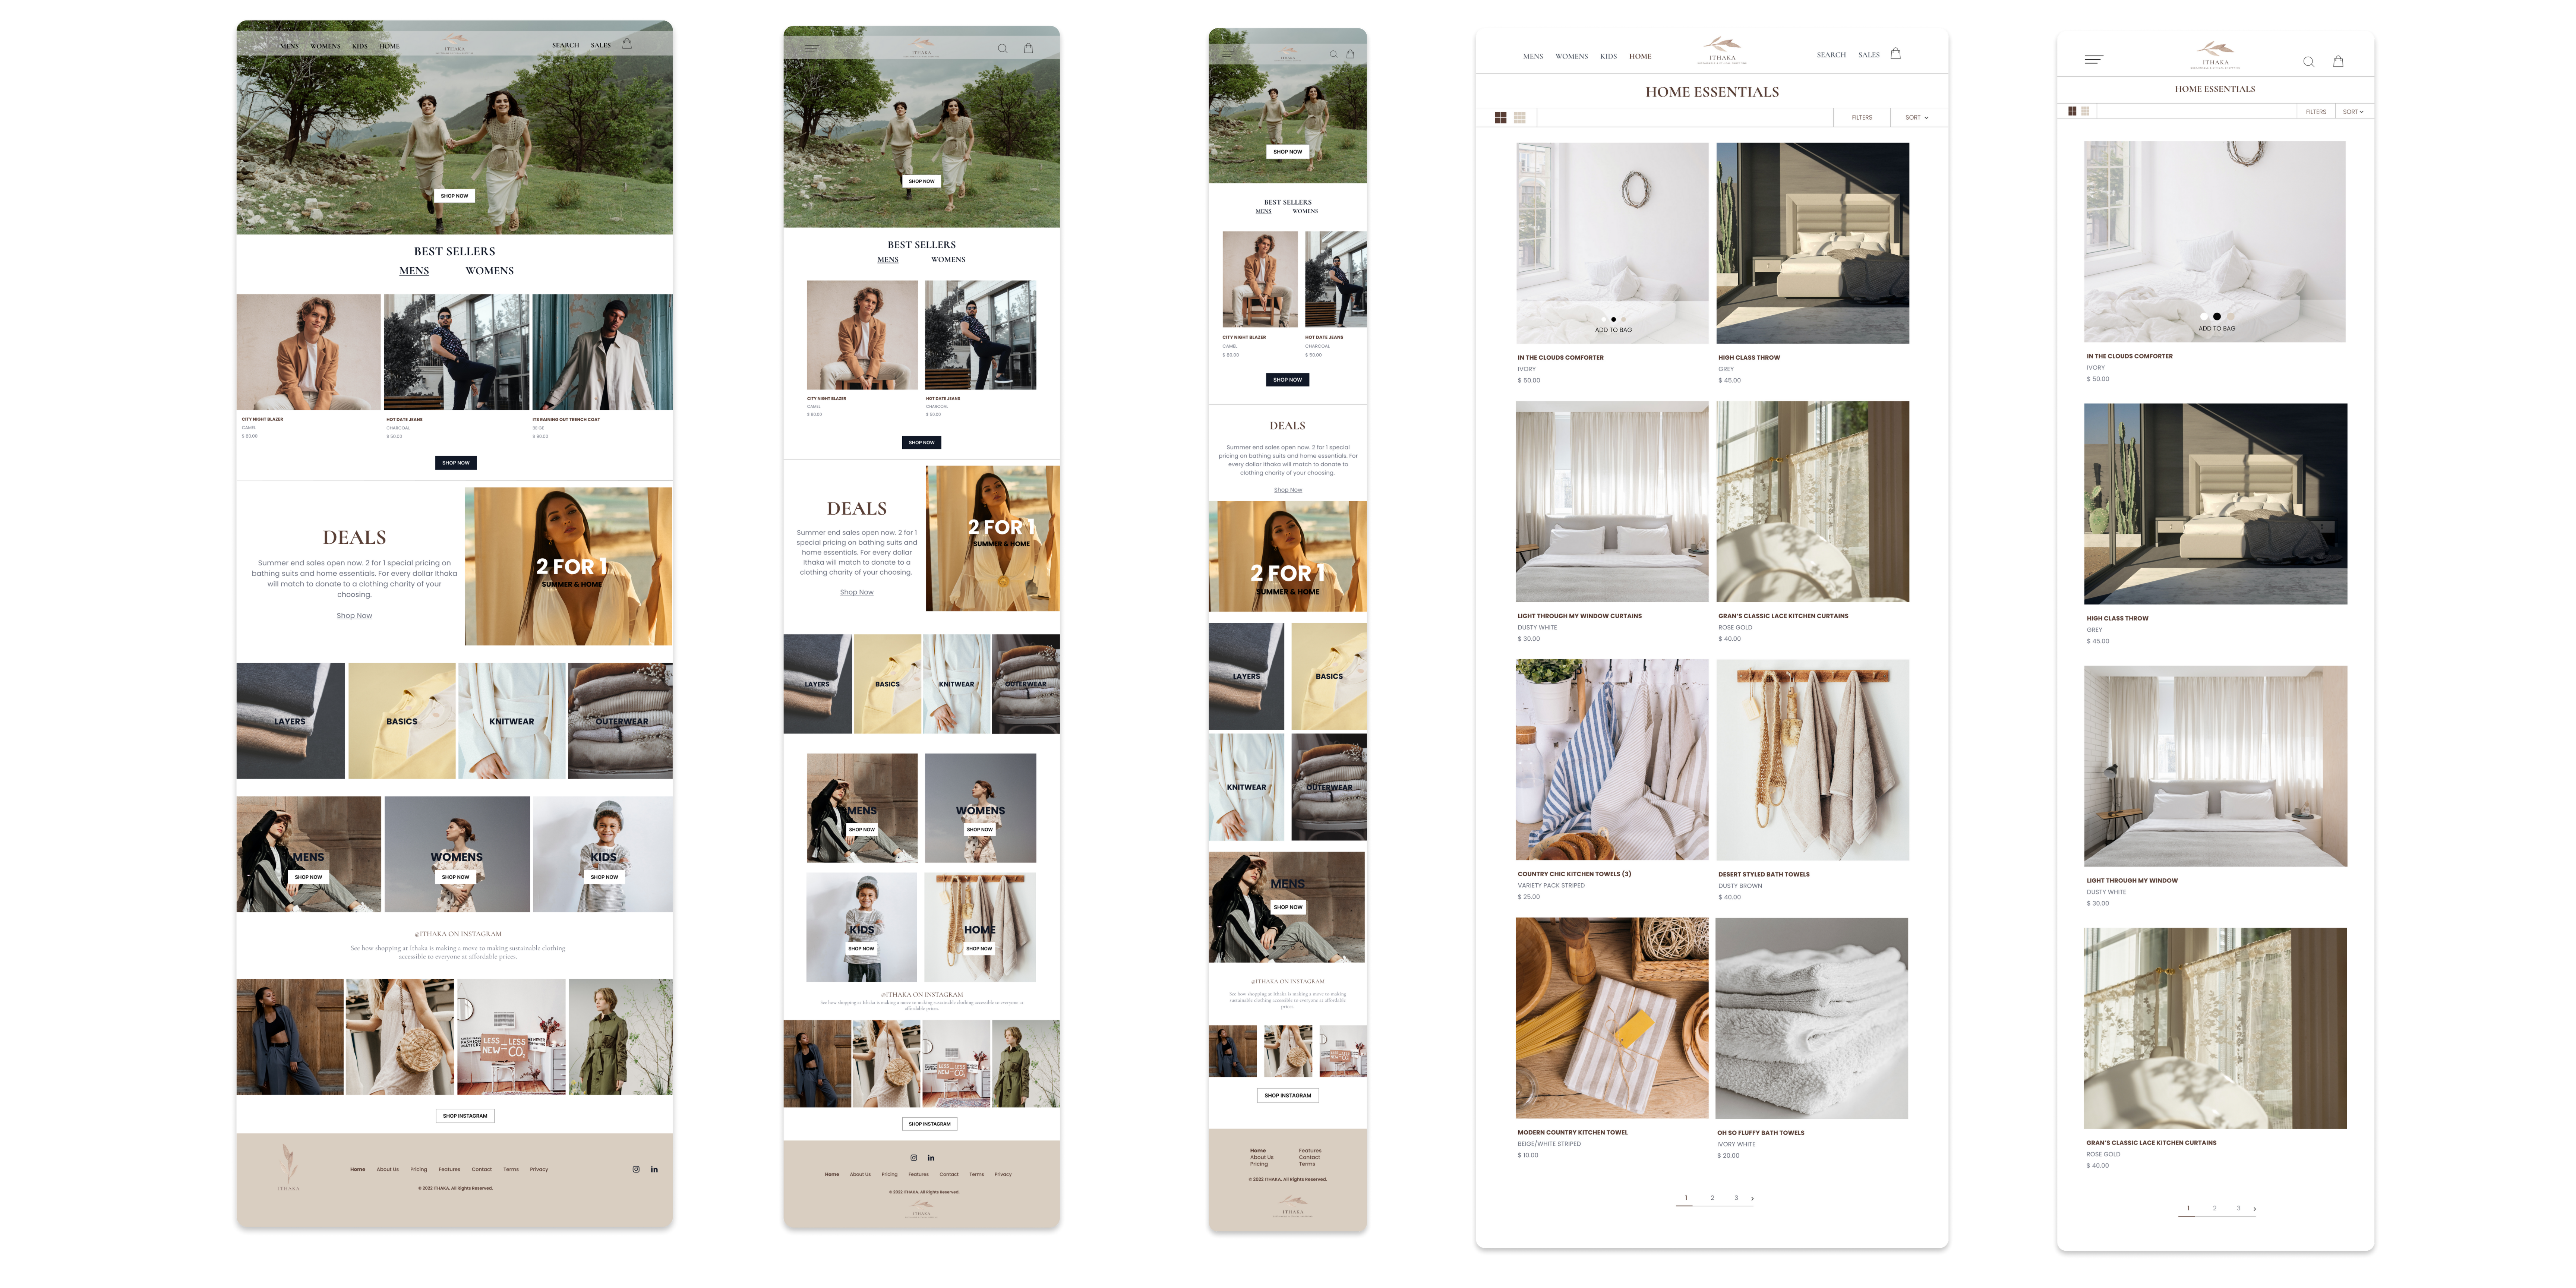This screenshot has width=2576, height=1288.
Task: Open SORT dropdown on desktop Home Essentials
Action: (x=1917, y=118)
